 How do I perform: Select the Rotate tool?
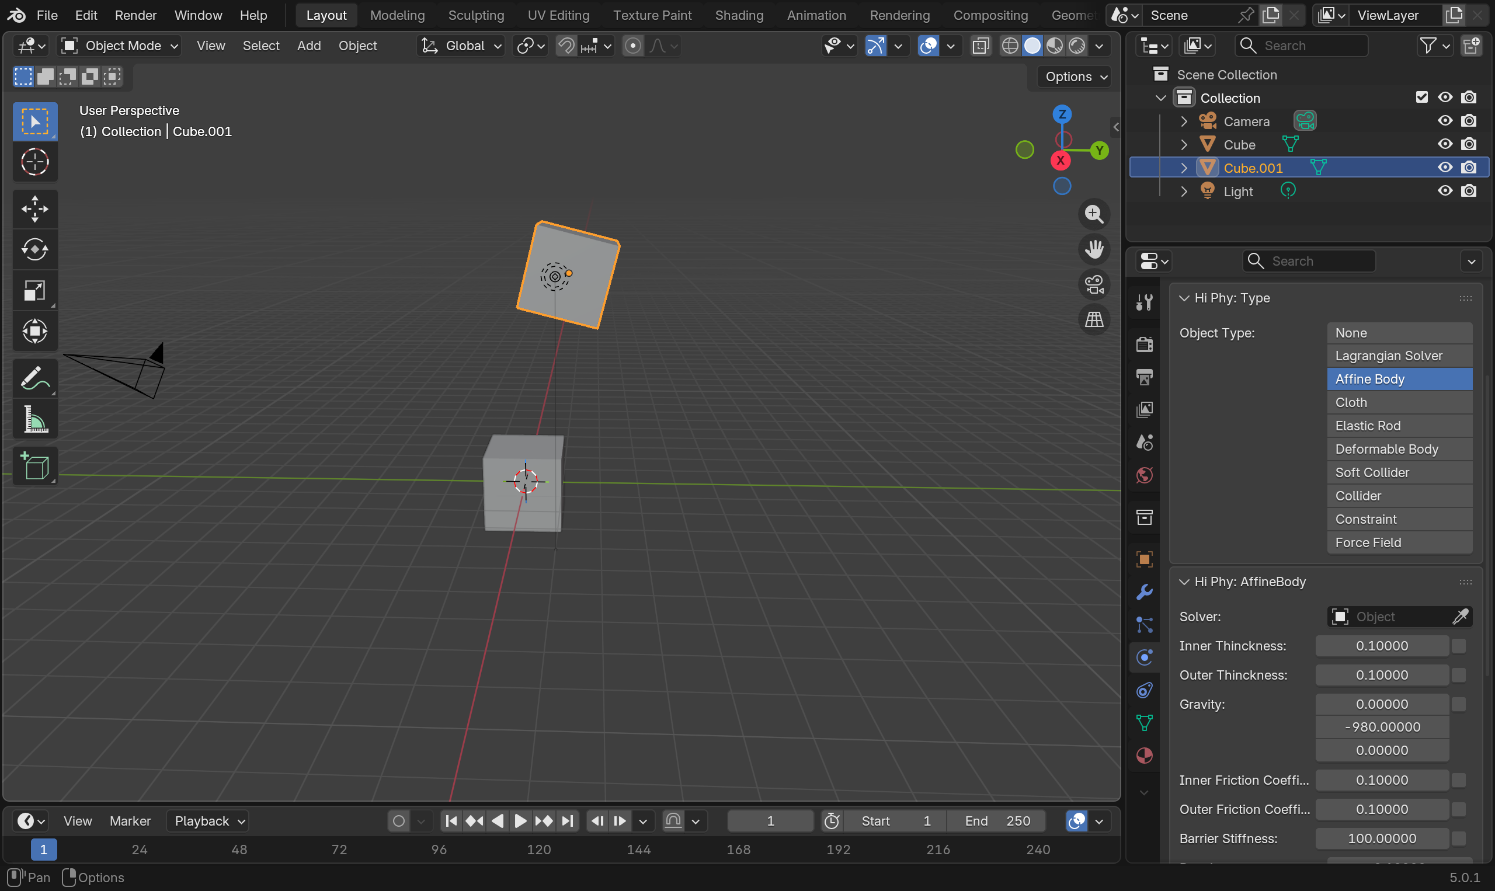[35, 250]
